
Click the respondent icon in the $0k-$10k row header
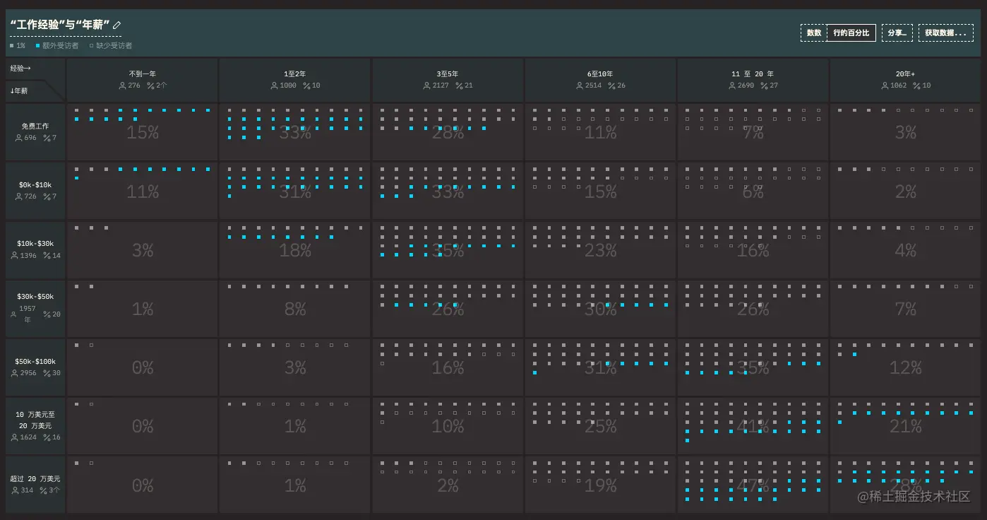[18, 196]
